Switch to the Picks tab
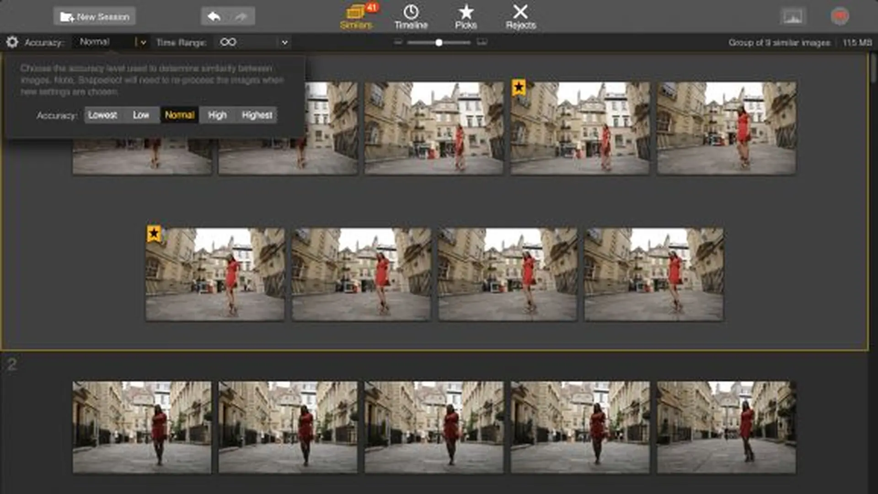This screenshot has height=494, width=878. click(x=466, y=17)
